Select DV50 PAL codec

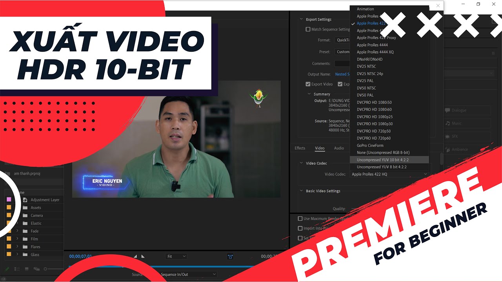click(389, 95)
